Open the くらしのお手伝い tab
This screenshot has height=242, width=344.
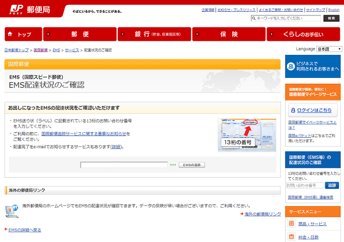pos(303,34)
